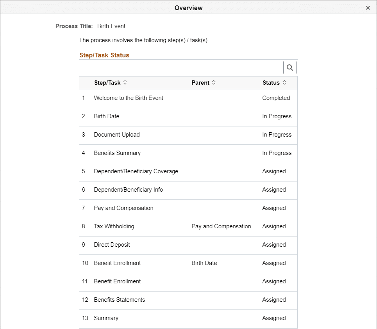
Task: Select the Parent column header
Action: click(x=201, y=82)
